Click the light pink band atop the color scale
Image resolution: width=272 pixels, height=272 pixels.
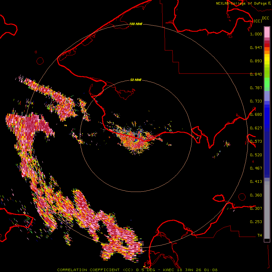(267, 32)
